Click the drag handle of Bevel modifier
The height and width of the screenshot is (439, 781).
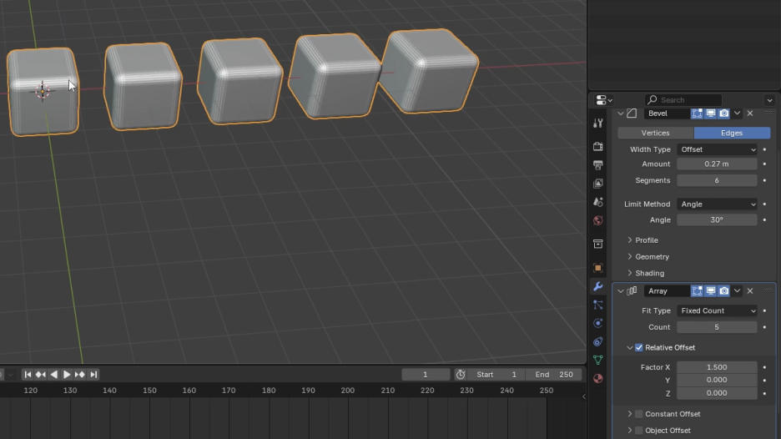(x=768, y=114)
